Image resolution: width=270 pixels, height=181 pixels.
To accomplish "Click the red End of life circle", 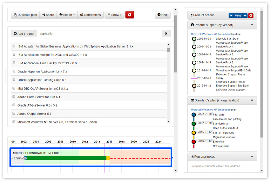I will pyautogui.click(x=194, y=142).
